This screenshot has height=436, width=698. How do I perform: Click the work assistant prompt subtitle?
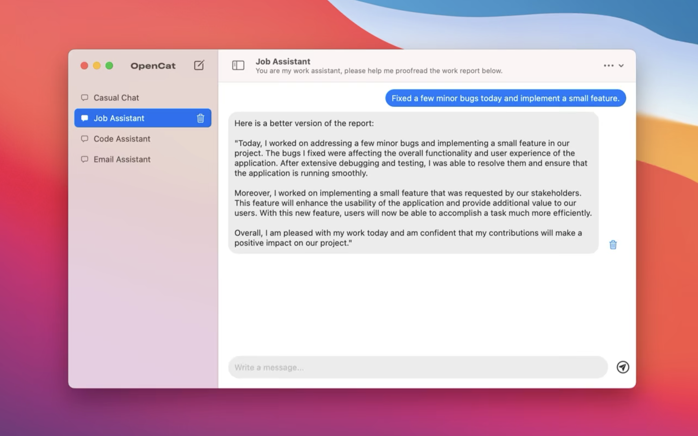(x=379, y=71)
